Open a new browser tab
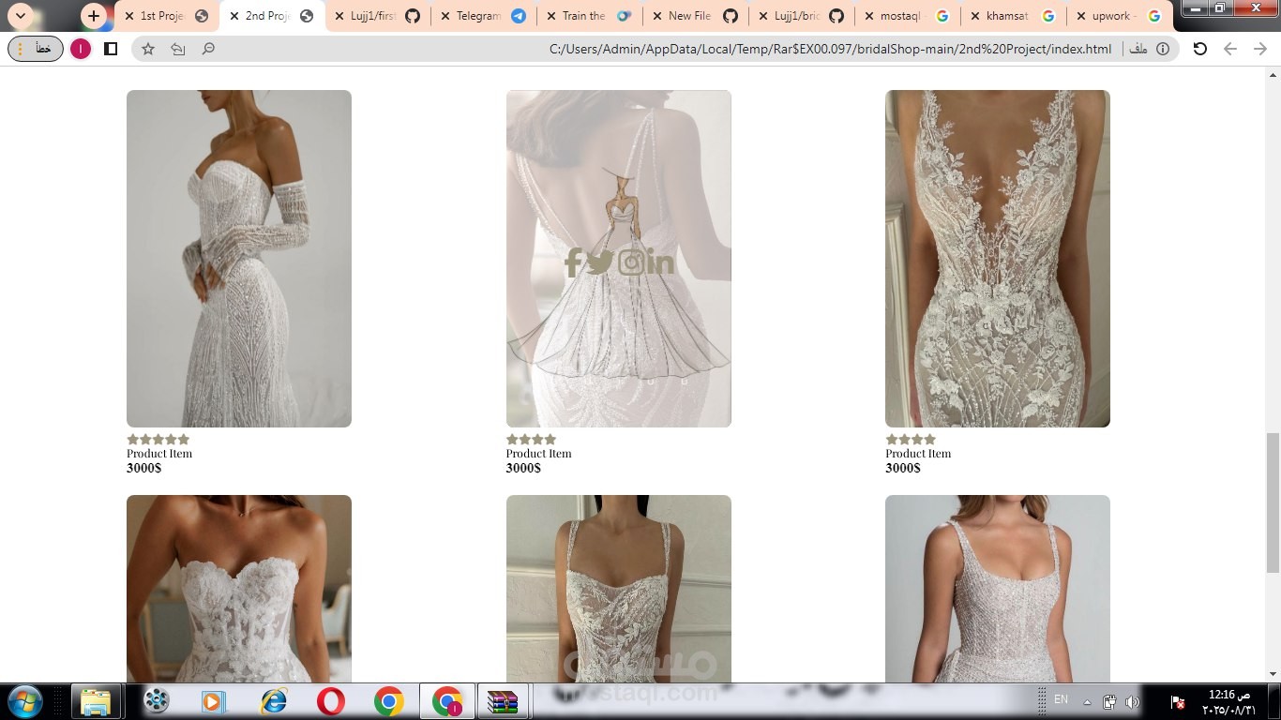 pyautogui.click(x=93, y=16)
